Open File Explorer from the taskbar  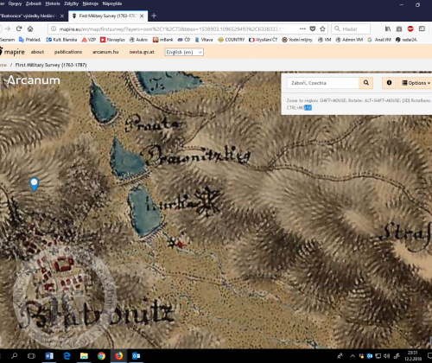[84, 356]
